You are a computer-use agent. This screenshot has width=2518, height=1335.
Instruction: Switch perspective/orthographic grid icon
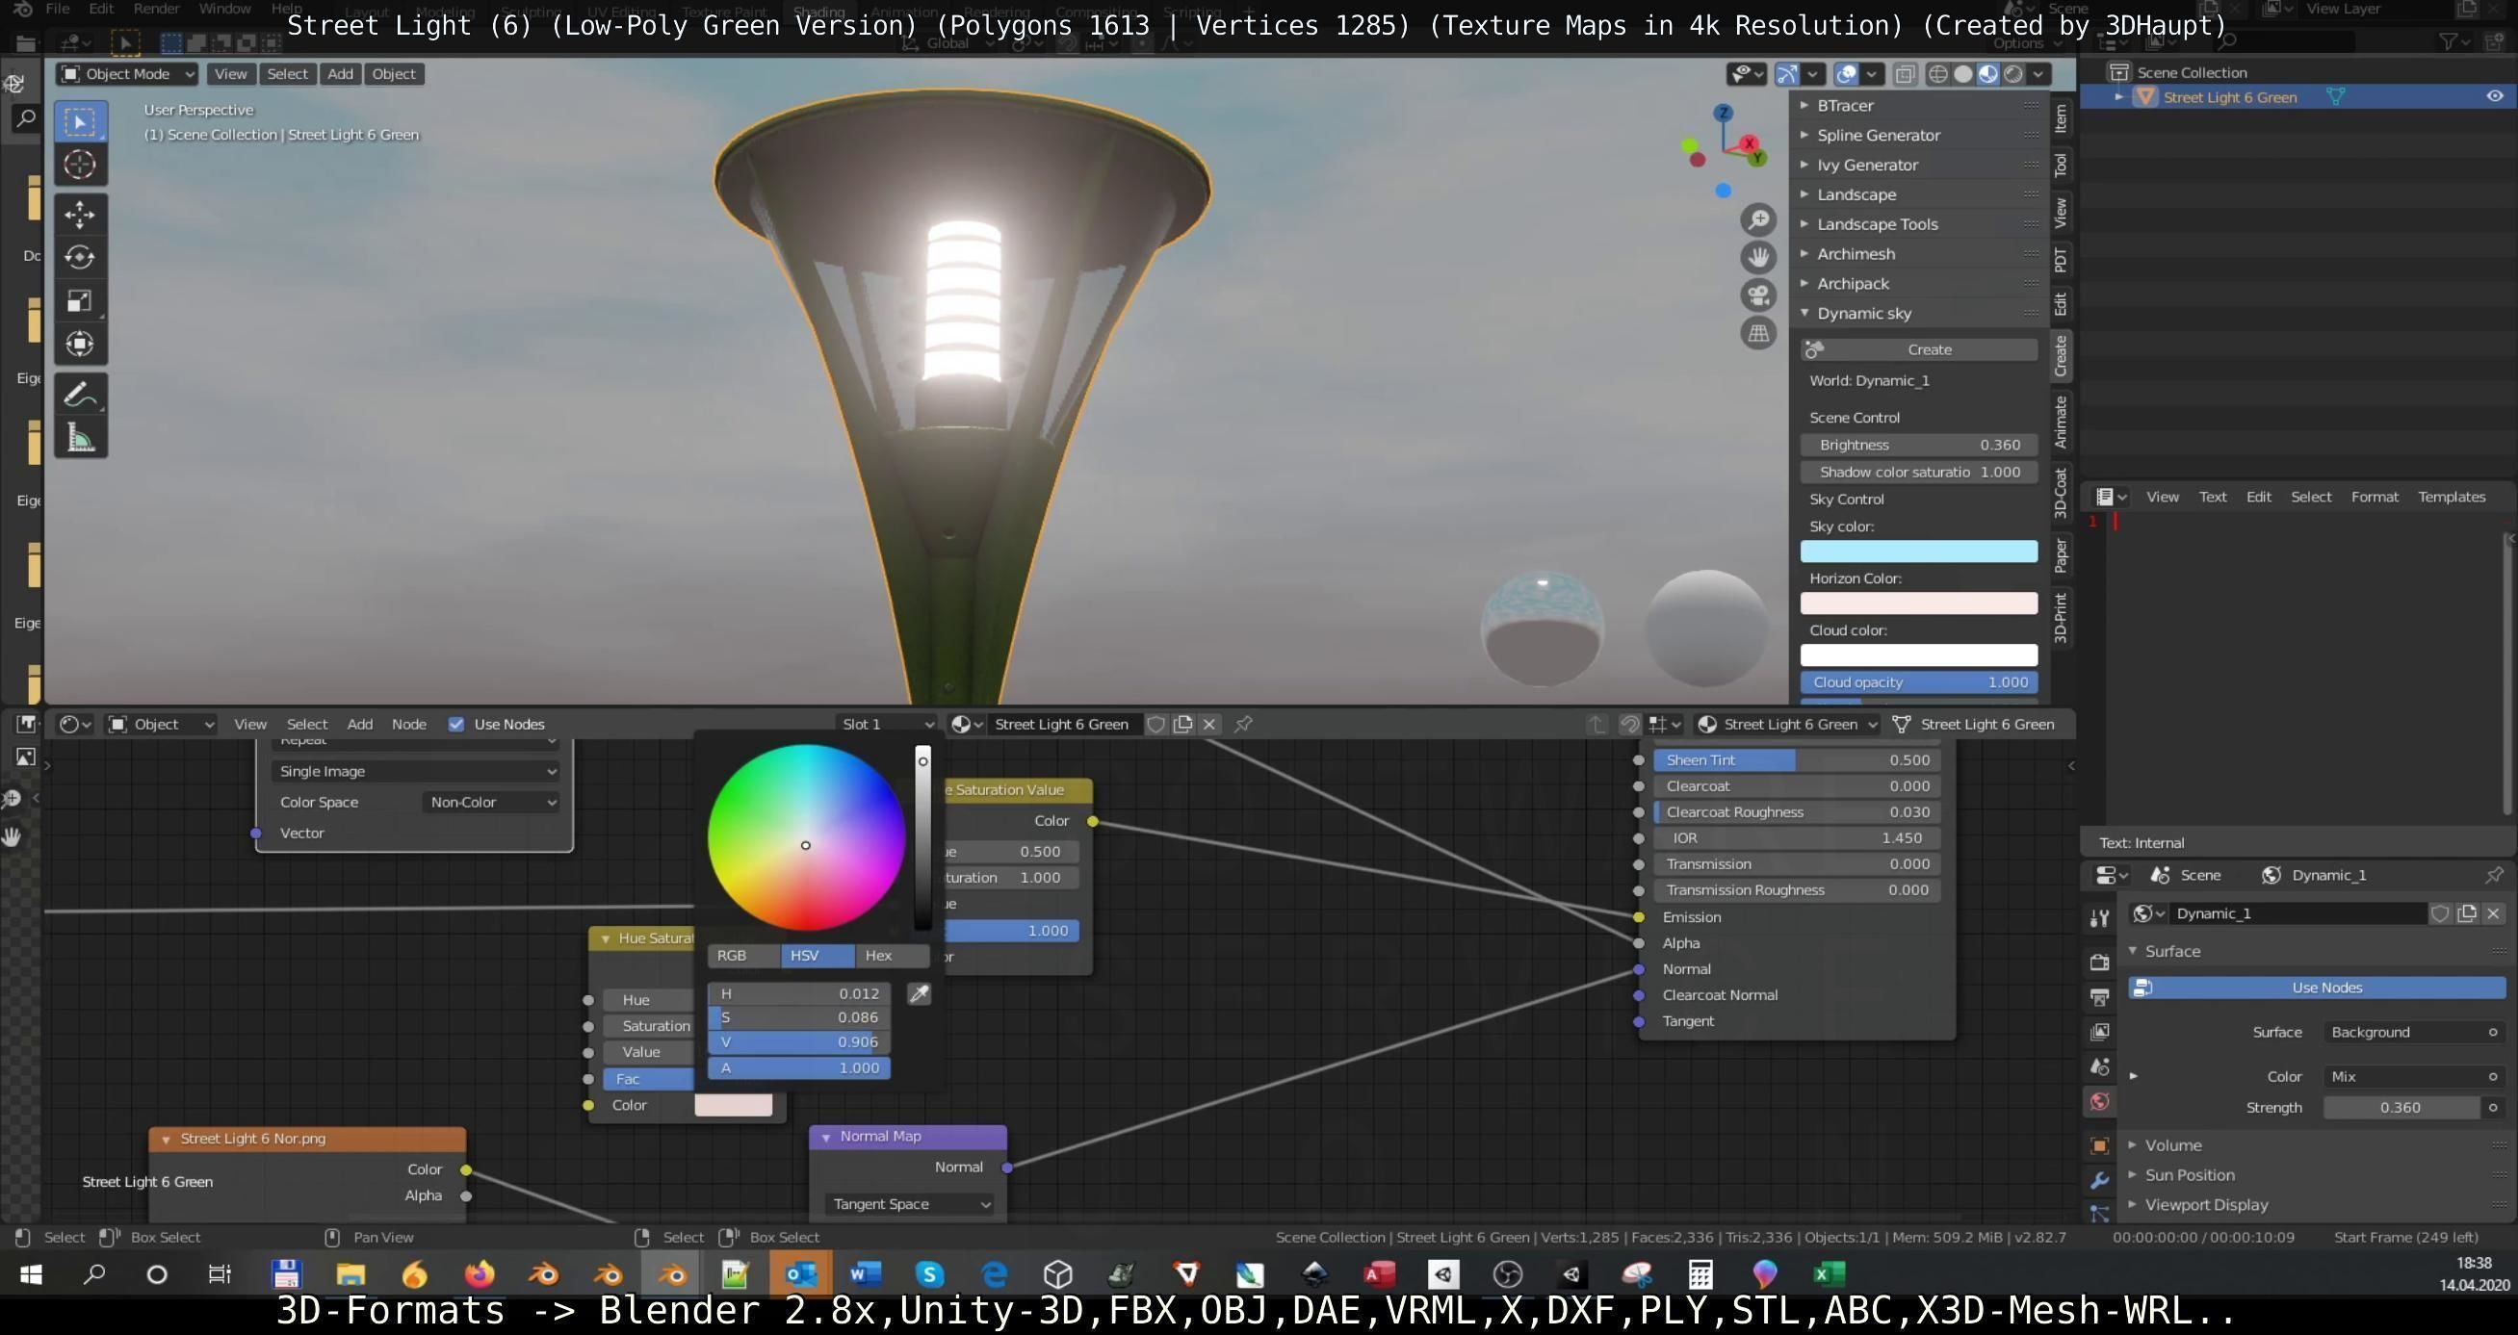click(x=1758, y=333)
